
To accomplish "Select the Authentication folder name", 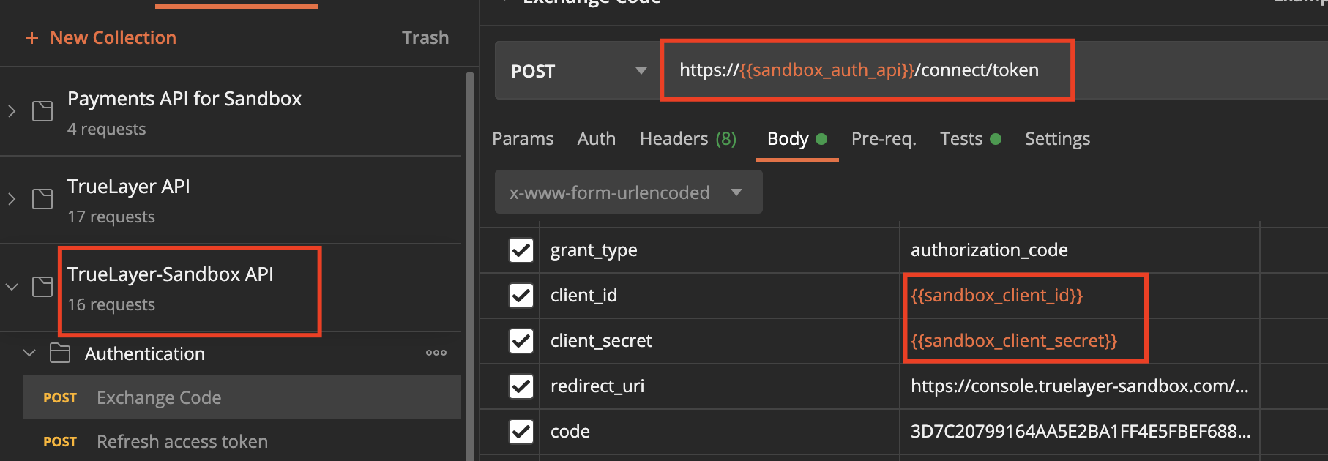I will 145,354.
